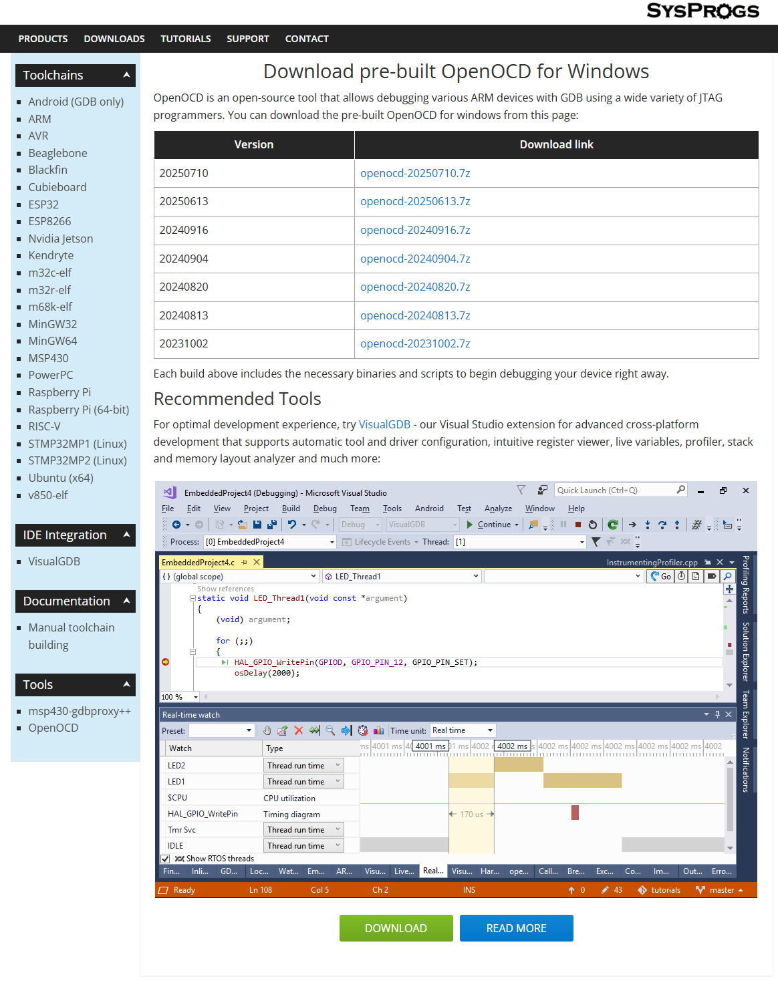Click the STMP32MP1 (Linux) sidebar link

tap(78, 444)
